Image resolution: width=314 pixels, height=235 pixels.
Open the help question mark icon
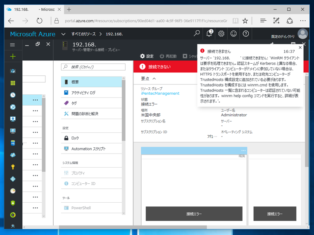tap(246, 34)
